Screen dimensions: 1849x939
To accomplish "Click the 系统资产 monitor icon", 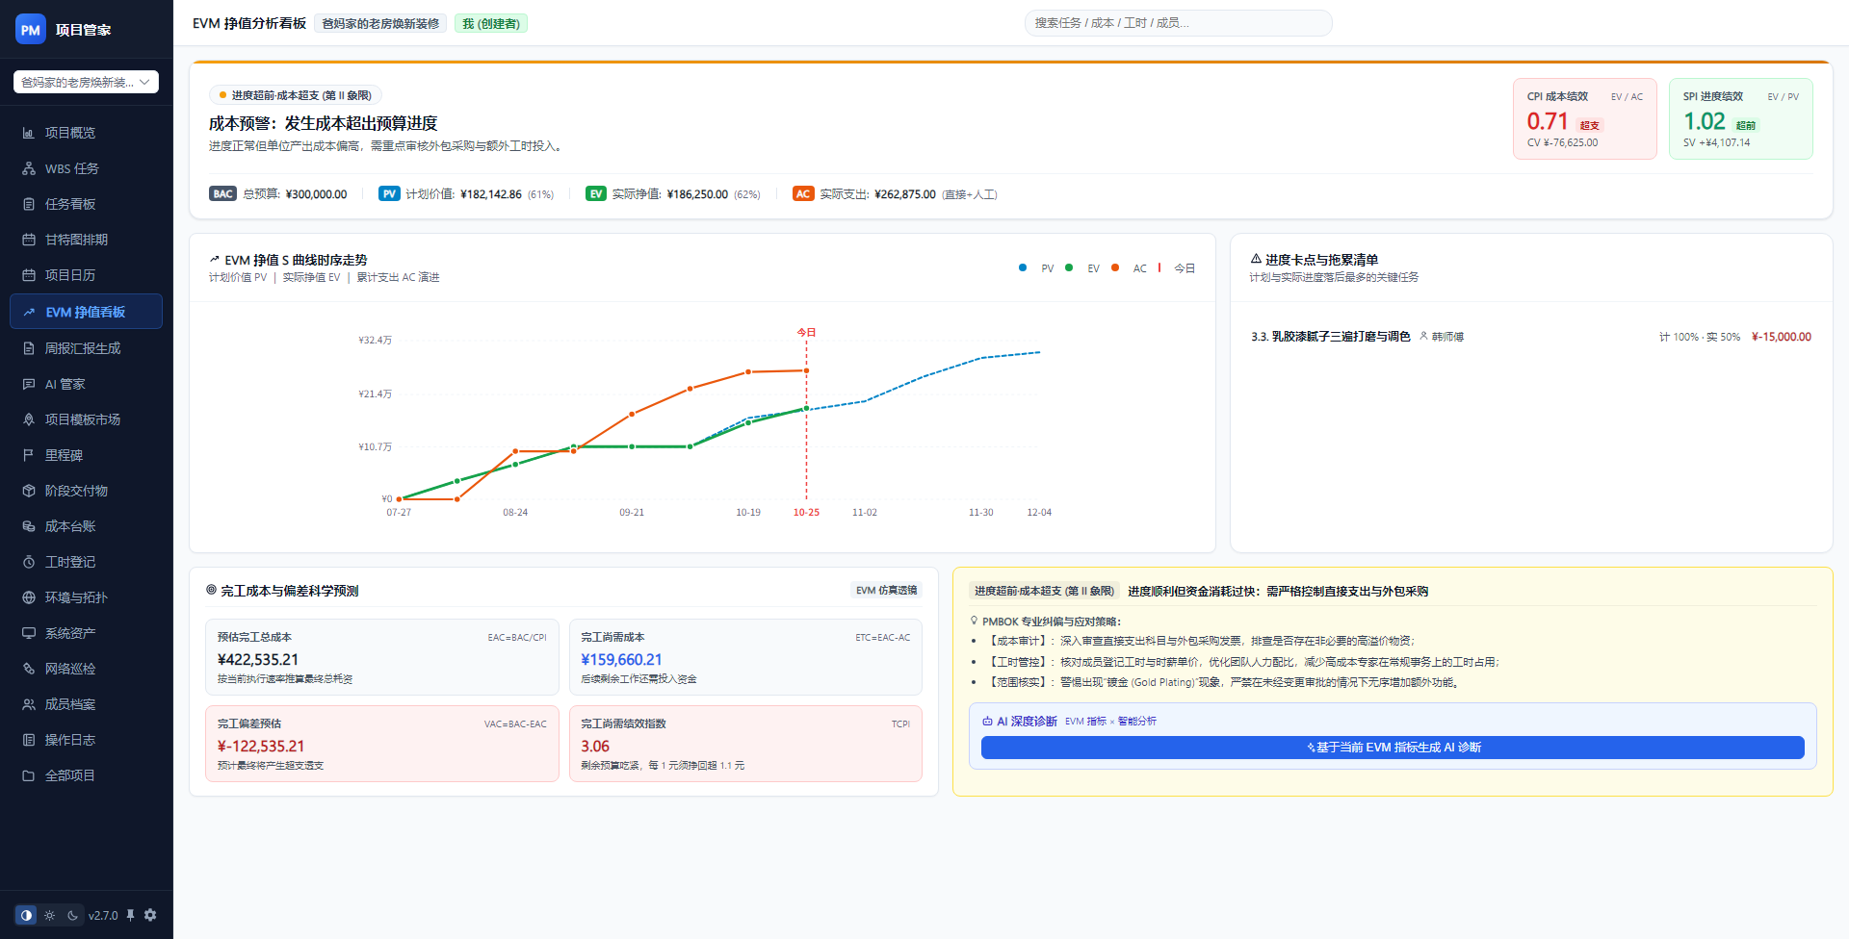I will tap(29, 633).
